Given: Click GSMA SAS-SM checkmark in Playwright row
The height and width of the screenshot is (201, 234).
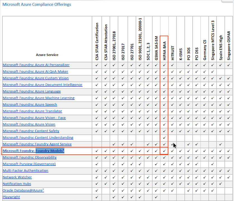Looking at the screenshot, I should tap(156, 197).
